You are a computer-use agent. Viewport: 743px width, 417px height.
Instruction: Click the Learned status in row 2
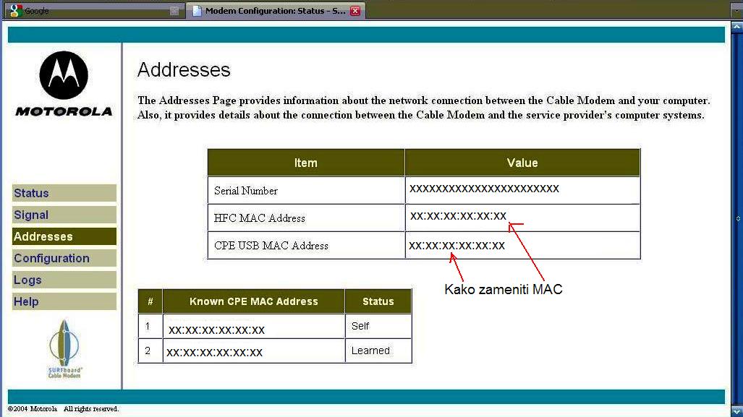pyautogui.click(x=370, y=351)
